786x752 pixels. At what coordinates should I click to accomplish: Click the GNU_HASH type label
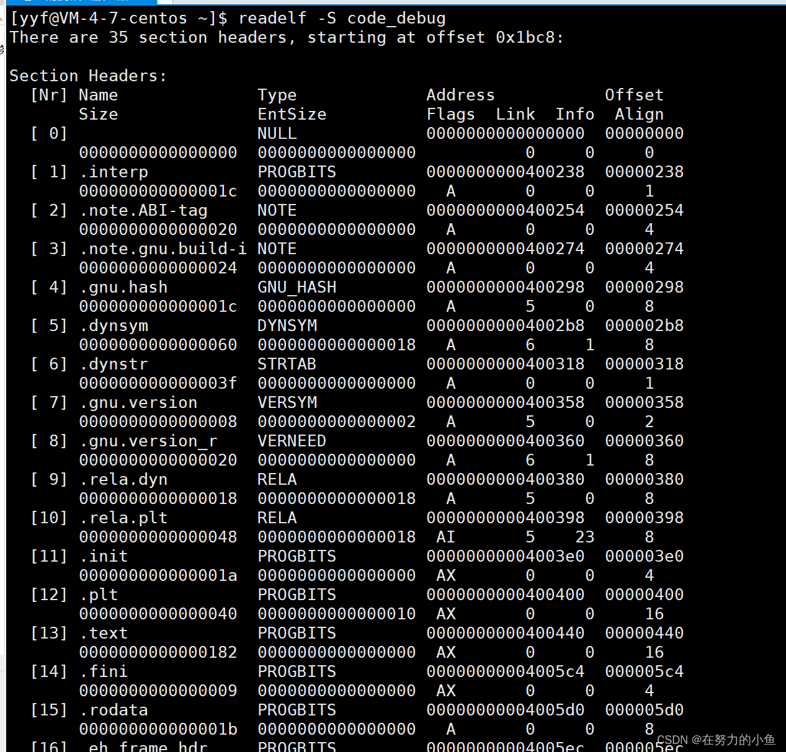click(297, 287)
